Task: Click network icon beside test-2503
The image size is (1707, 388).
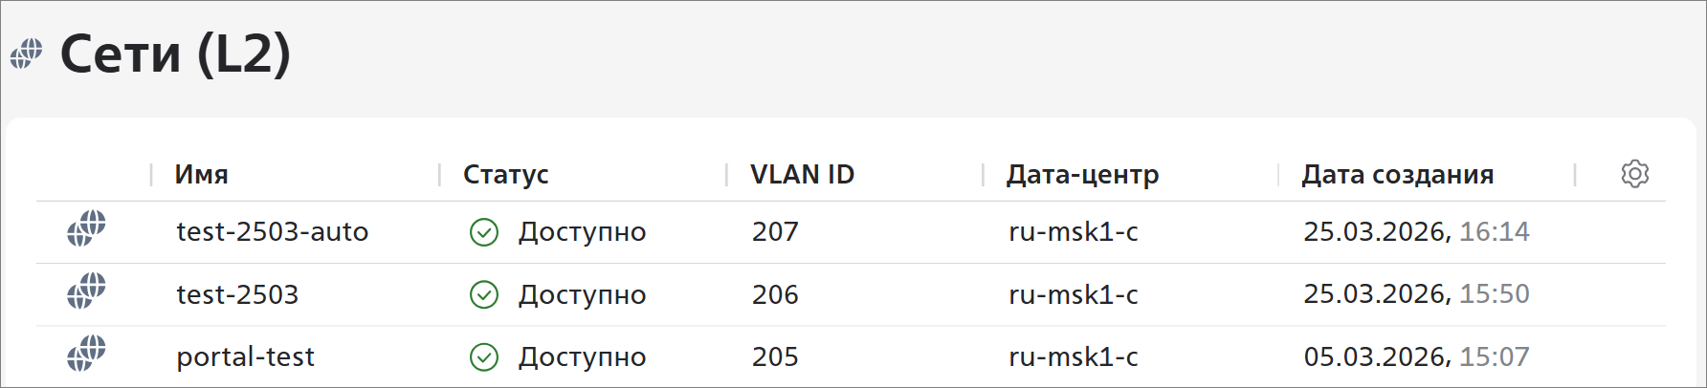Action: tap(86, 291)
